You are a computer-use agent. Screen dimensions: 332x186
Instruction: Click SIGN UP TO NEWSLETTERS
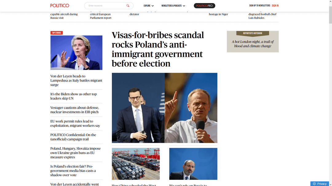tap(259, 6)
